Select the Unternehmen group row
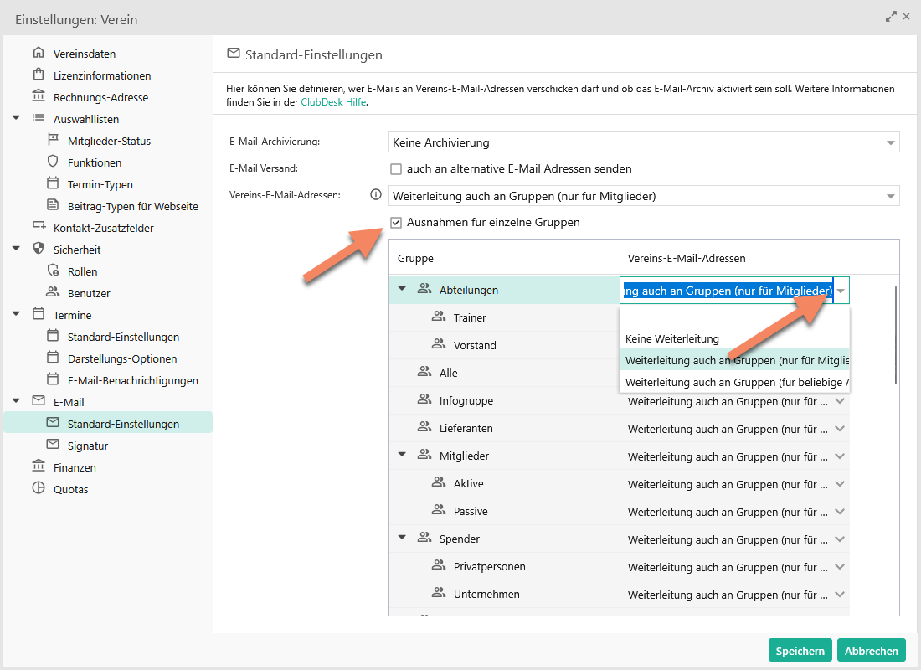921x670 pixels. tap(619, 594)
